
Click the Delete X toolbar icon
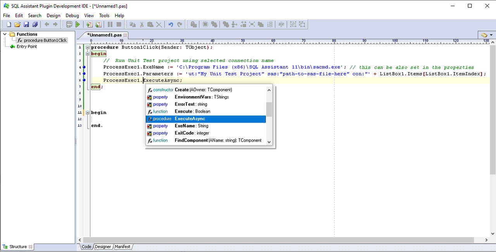159,24
